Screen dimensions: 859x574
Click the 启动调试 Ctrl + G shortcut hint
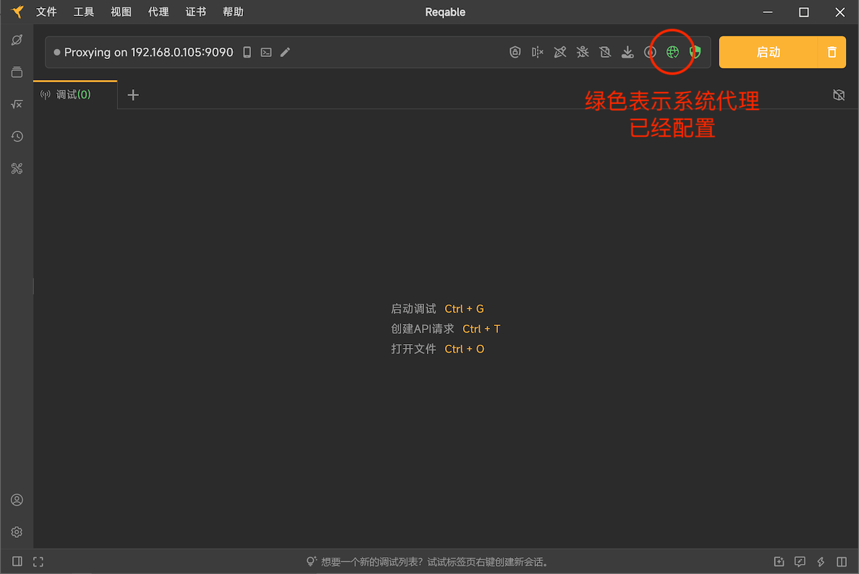(438, 309)
